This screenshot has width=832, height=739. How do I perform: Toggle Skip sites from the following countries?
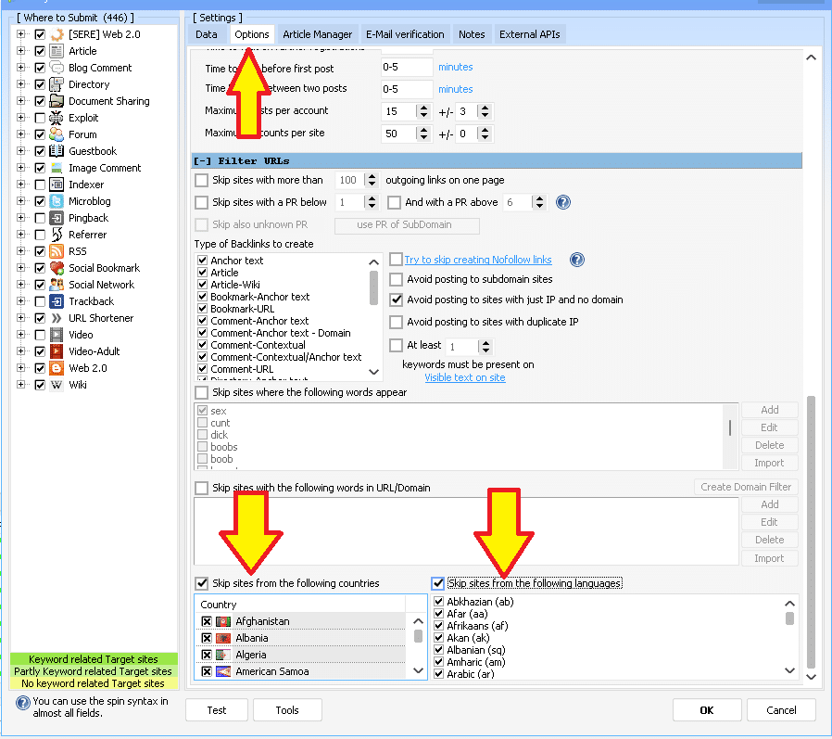(x=202, y=583)
